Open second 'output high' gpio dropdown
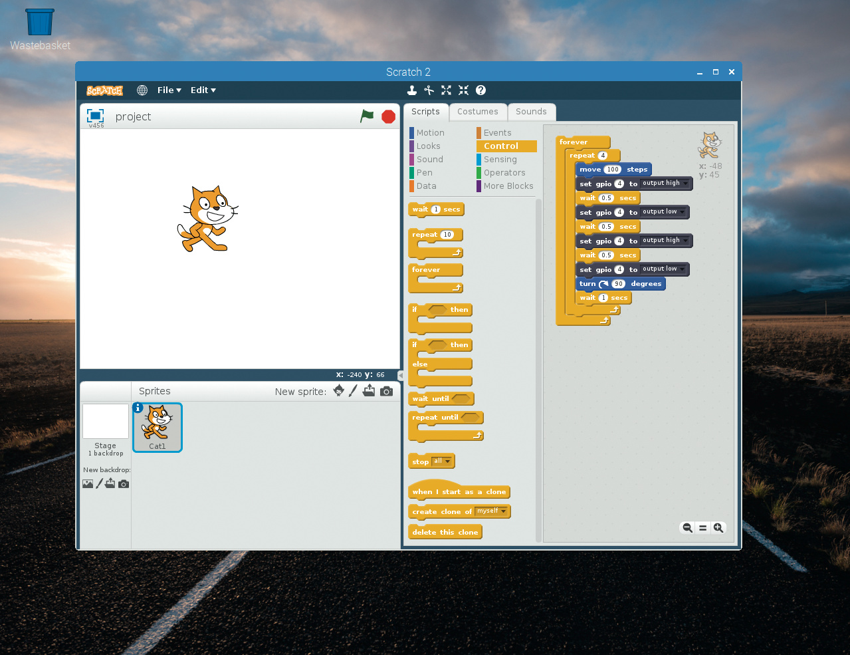The width and height of the screenshot is (850, 655). (665, 241)
